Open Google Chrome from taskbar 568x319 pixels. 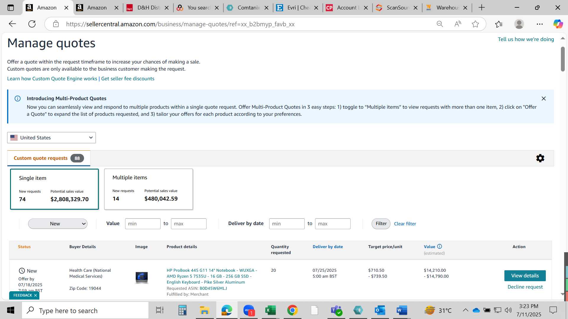(x=292, y=310)
